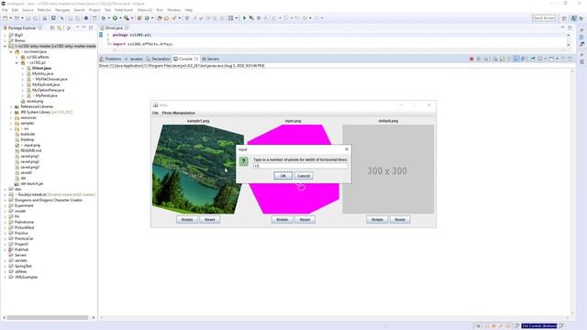Click Reset under default.png image
587x330 pixels.
click(400, 220)
